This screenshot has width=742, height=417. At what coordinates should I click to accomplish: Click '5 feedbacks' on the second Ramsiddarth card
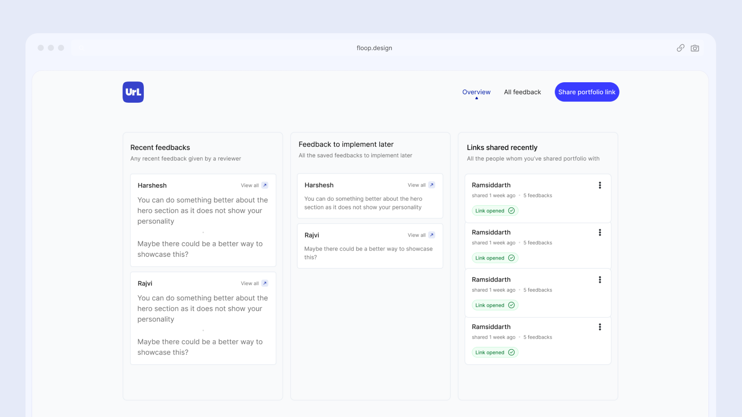(x=538, y=243)
